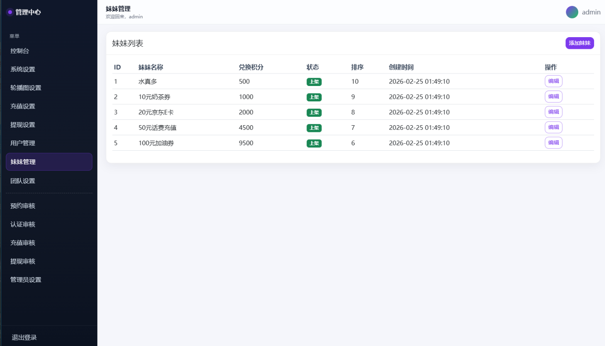Click 上架 badge in 100元加油券 row
Viewport: 605px width, 346px height.
point(314,143)
